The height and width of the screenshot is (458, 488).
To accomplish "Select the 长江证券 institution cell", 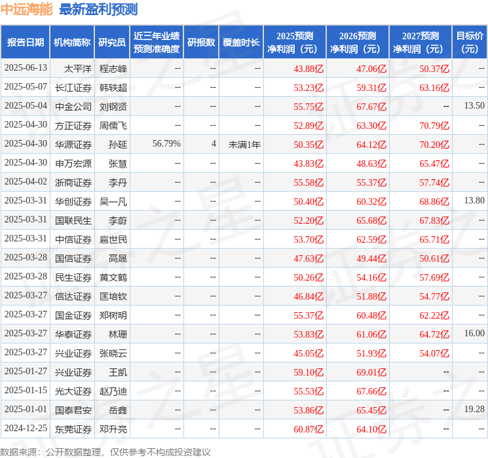I will click(73, 88).
